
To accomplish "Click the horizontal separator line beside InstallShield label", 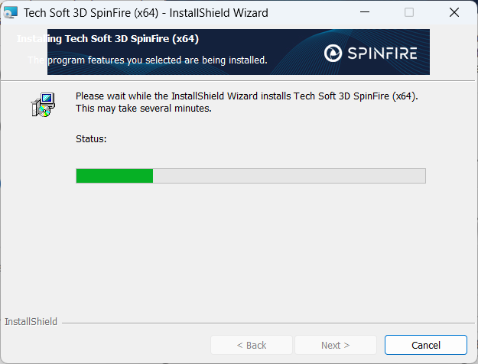I will (268, 322).
